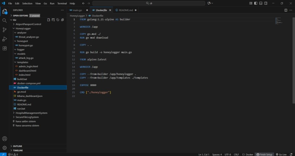Click the Go Live status bar button
Image resolution: width=295 pixels, height=156 pixels.
tap(281, 155)
